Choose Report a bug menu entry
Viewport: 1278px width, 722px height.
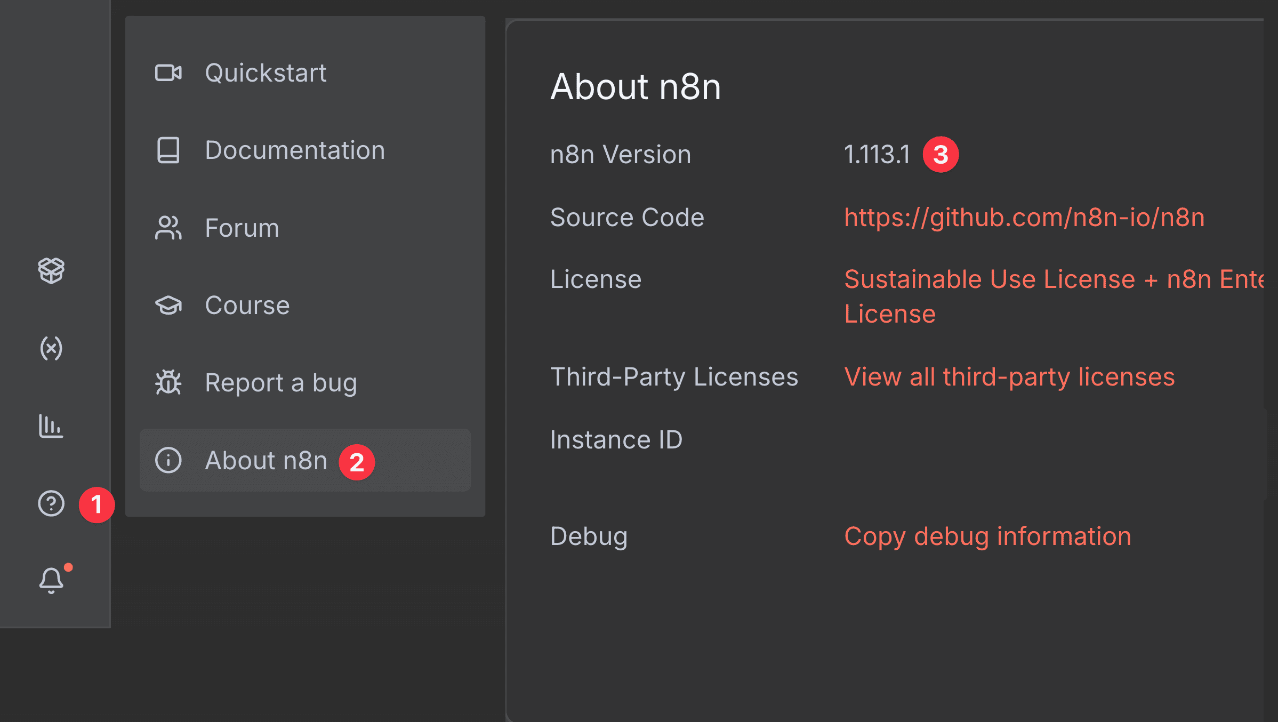coord(281,383)
